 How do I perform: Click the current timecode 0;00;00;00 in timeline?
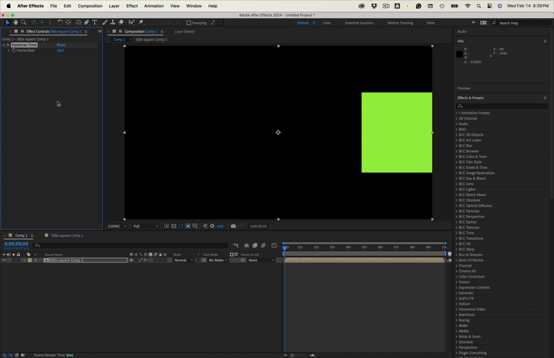16,244
